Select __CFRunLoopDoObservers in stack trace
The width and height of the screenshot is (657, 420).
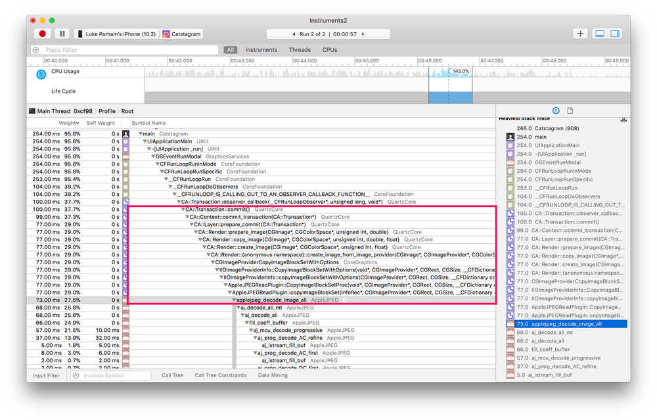point(566,197)
